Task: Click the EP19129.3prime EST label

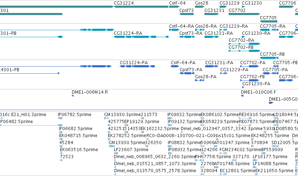Action: [x=141, y=122]
